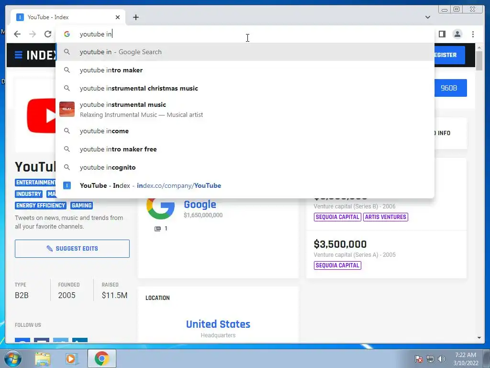Open a new browser tab
Screen dimensions: 490x368
coord(135,17)
